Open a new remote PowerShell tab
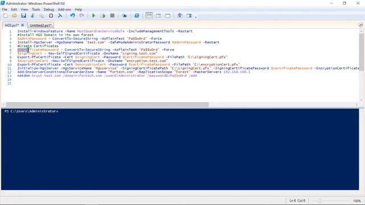The height and width of the screenshot is (205, 365). tap(124, 15)
